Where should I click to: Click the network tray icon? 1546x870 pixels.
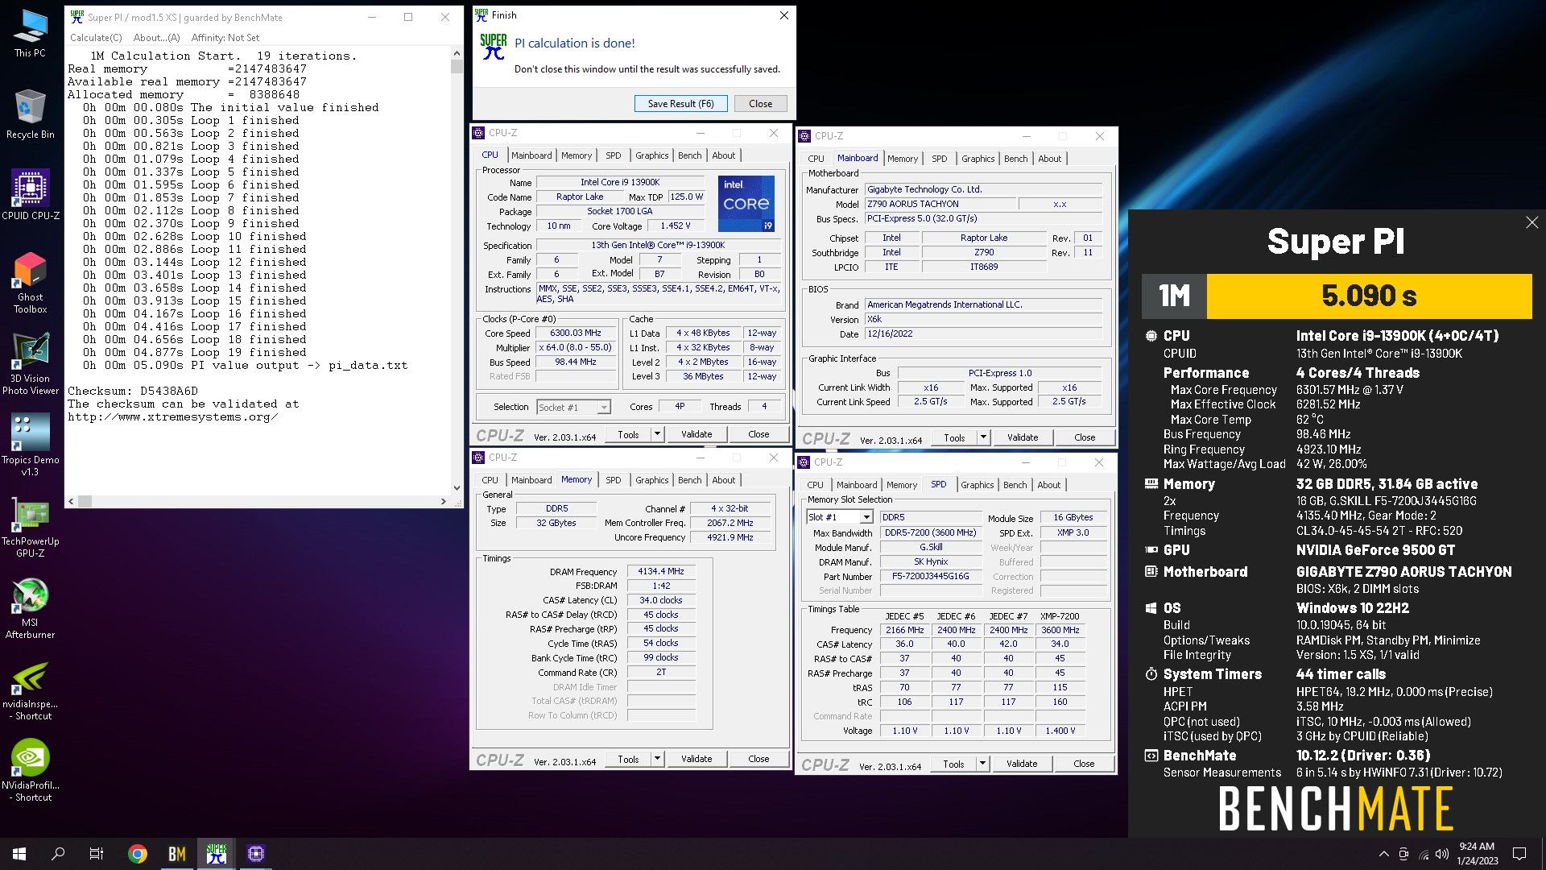1423,854
